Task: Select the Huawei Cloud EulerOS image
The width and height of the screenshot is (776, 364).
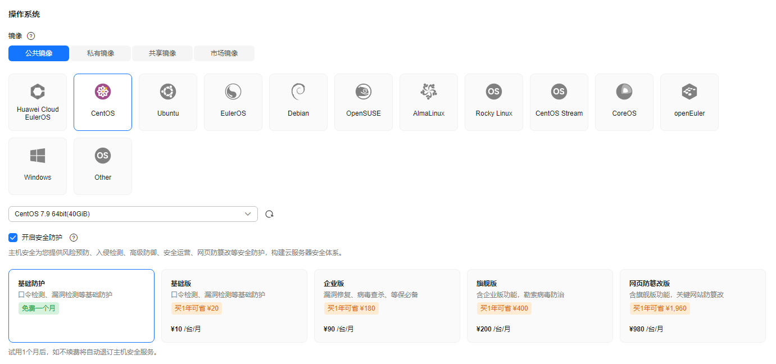Action: click(38, 102)
